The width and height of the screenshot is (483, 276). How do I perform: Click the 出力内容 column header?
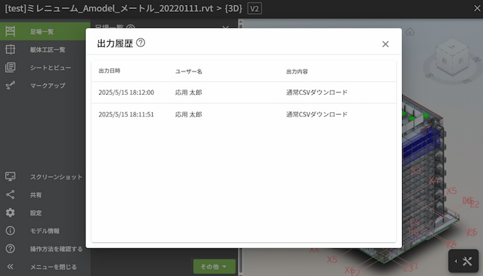click(297, 71)
